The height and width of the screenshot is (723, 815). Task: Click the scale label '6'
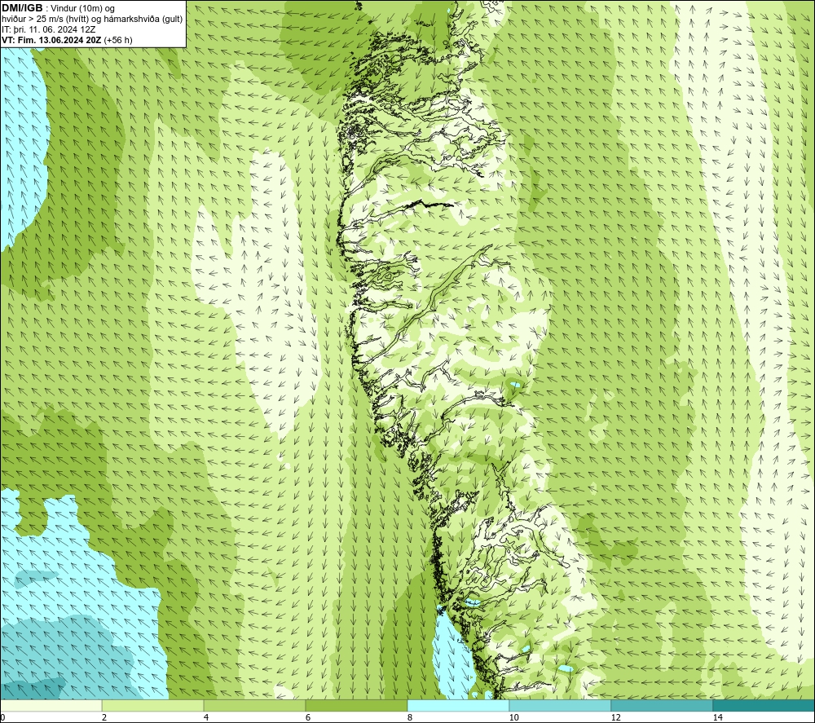pyautogui.click(x=308, y=717)
